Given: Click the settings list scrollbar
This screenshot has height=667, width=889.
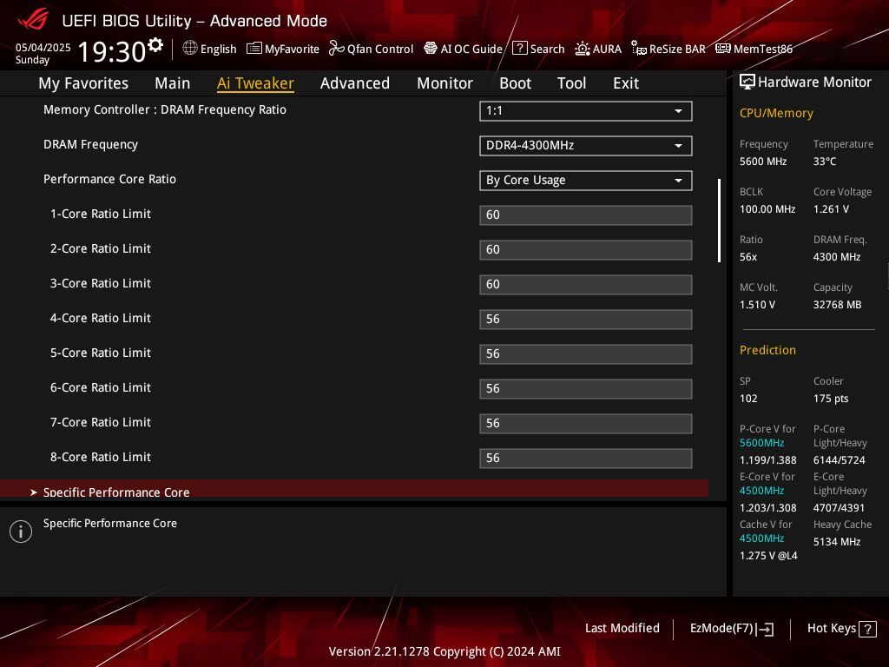Looking at the screenshot, I should 719,221.
